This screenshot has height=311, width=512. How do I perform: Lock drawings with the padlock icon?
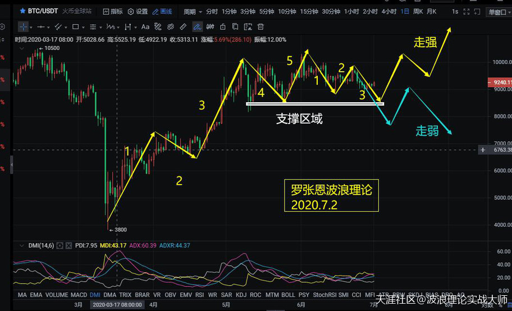point(223,27)
